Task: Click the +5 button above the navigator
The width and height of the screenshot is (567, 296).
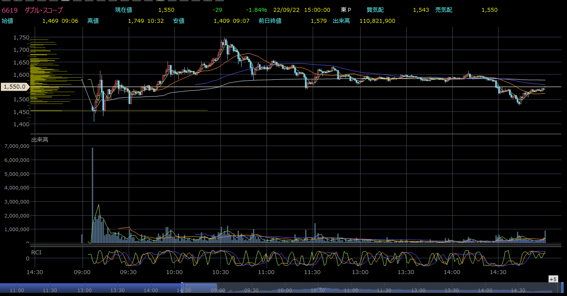Action: (x=553, y=279)
